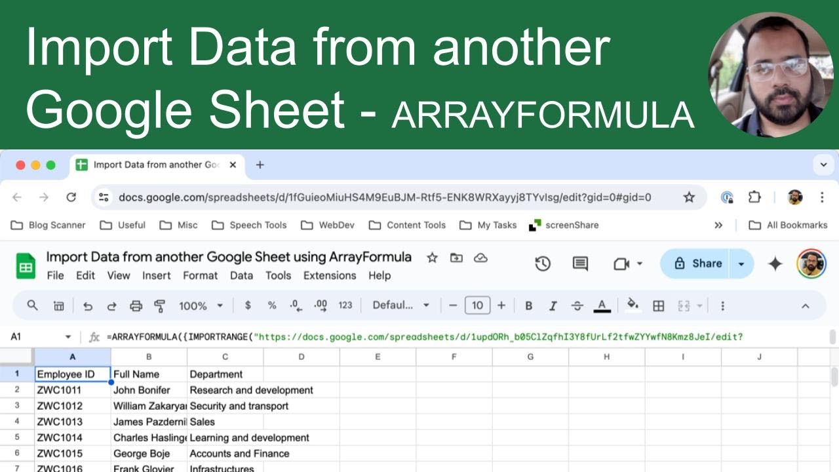Open the fill color bucket
Image resolution: width=839 pixels, height=472 pixels.
click(633, 305)
